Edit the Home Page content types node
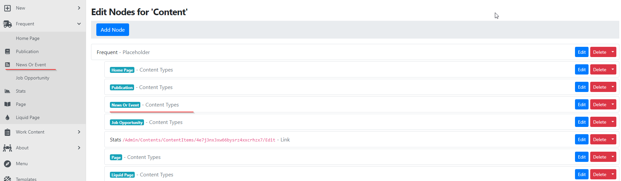The height and width of the screenshot is (181, 621). [x=582, y=70]
